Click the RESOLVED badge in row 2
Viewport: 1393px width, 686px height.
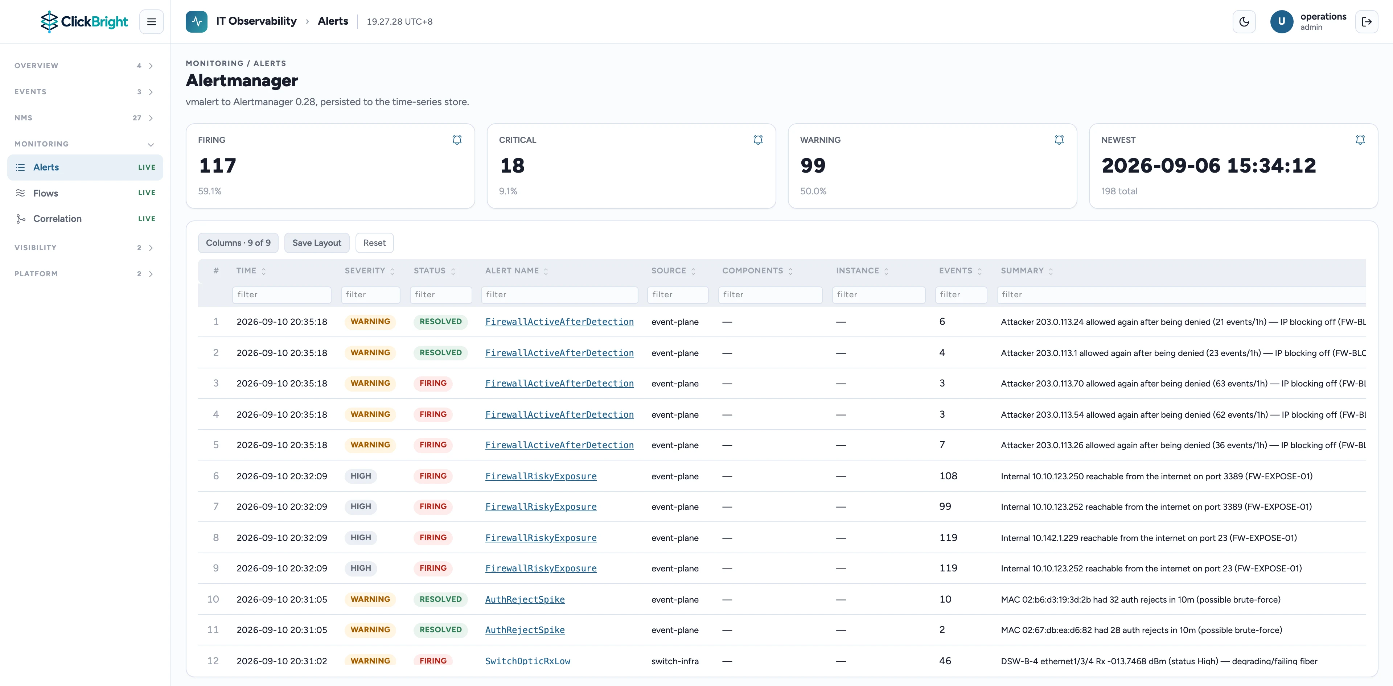point(440,352)
